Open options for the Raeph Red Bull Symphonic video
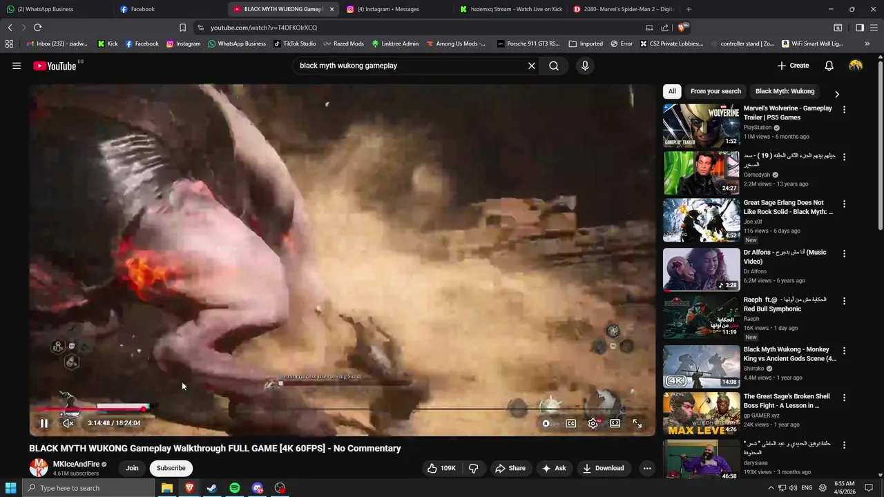Image resolution: width=884 pixels, height=497 pixels. tap(844, 301)
